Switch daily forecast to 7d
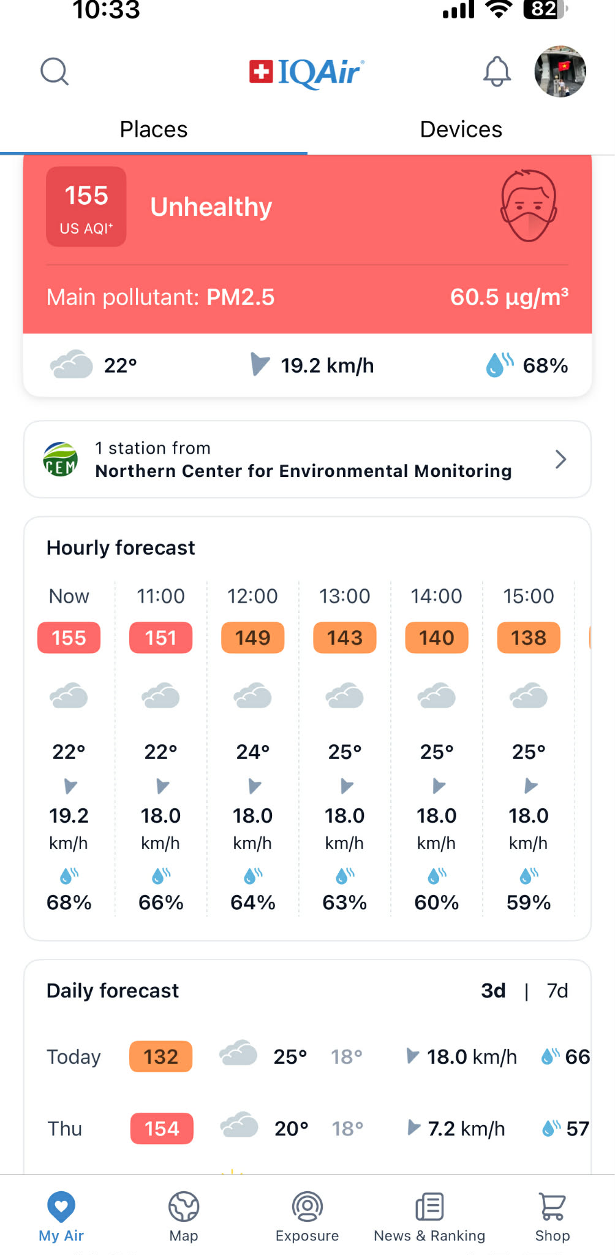Viewport: 615px width, 1255px height. click(557, 991)
